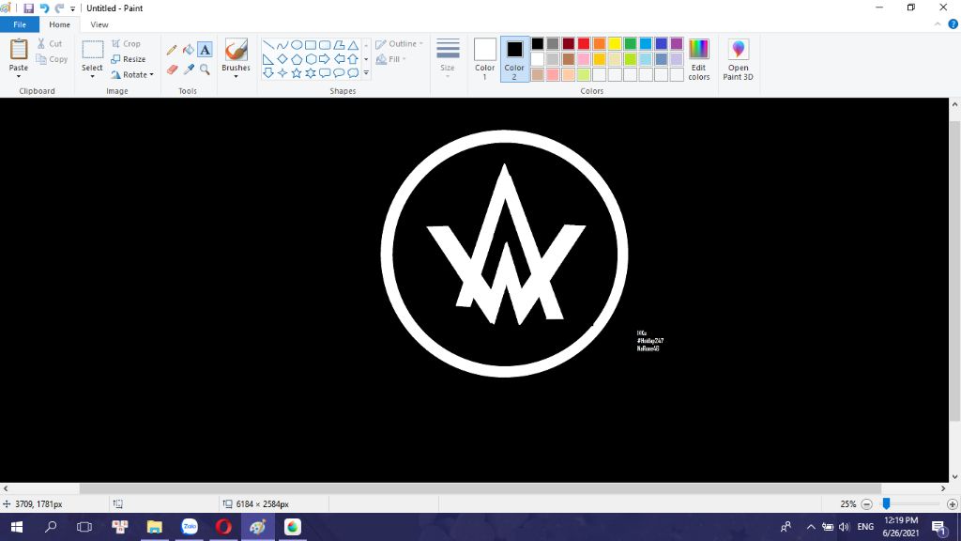The width and height of the screenshot is (961, 541).
Task: Open Opera browser from taskbar
Action: (x=223, y=527)
